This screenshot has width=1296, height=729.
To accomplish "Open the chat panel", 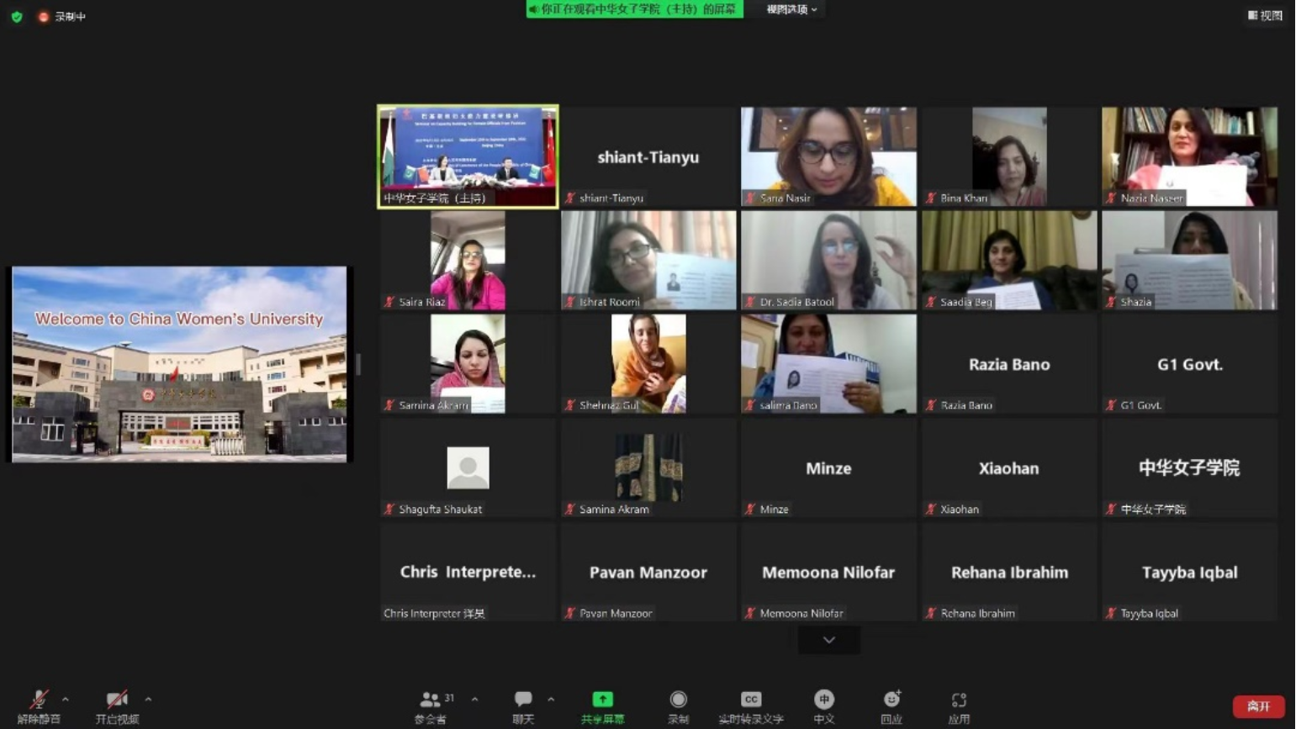I will [x=523, y=700].
